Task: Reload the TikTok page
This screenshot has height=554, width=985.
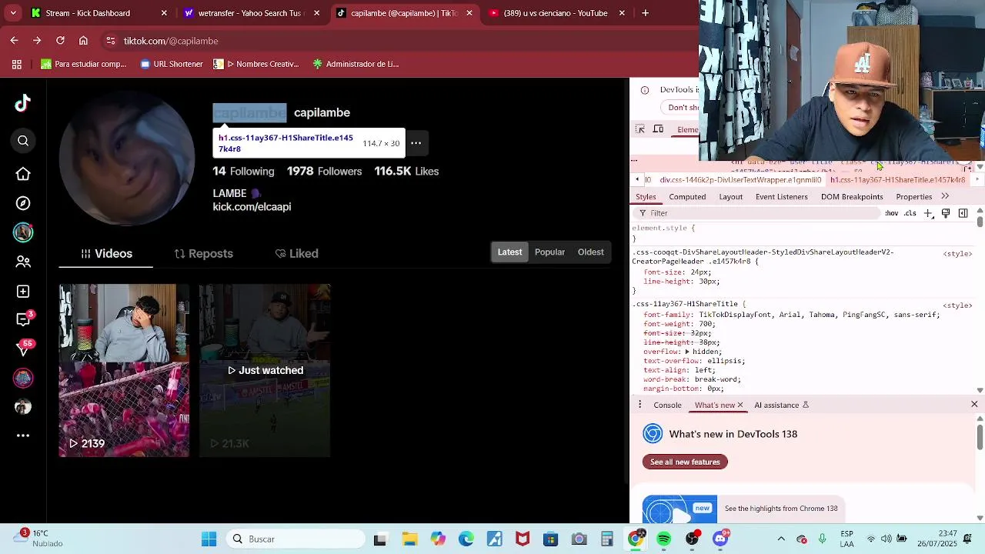Action: click(x=60, y=41)
